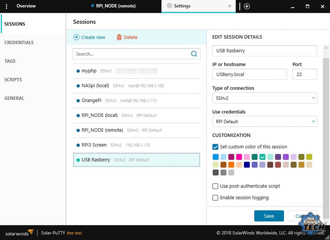Enable Use post-authenticate script
The height and width of the screenshot is (240, 330).
215,186
